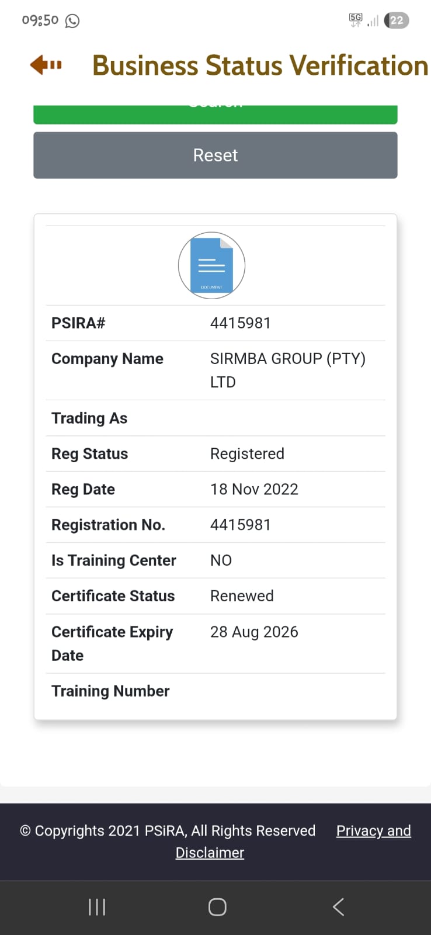Tap the WhatsApp notification icon
This screenshot has width=431, height=935.
tap(72, 21)
